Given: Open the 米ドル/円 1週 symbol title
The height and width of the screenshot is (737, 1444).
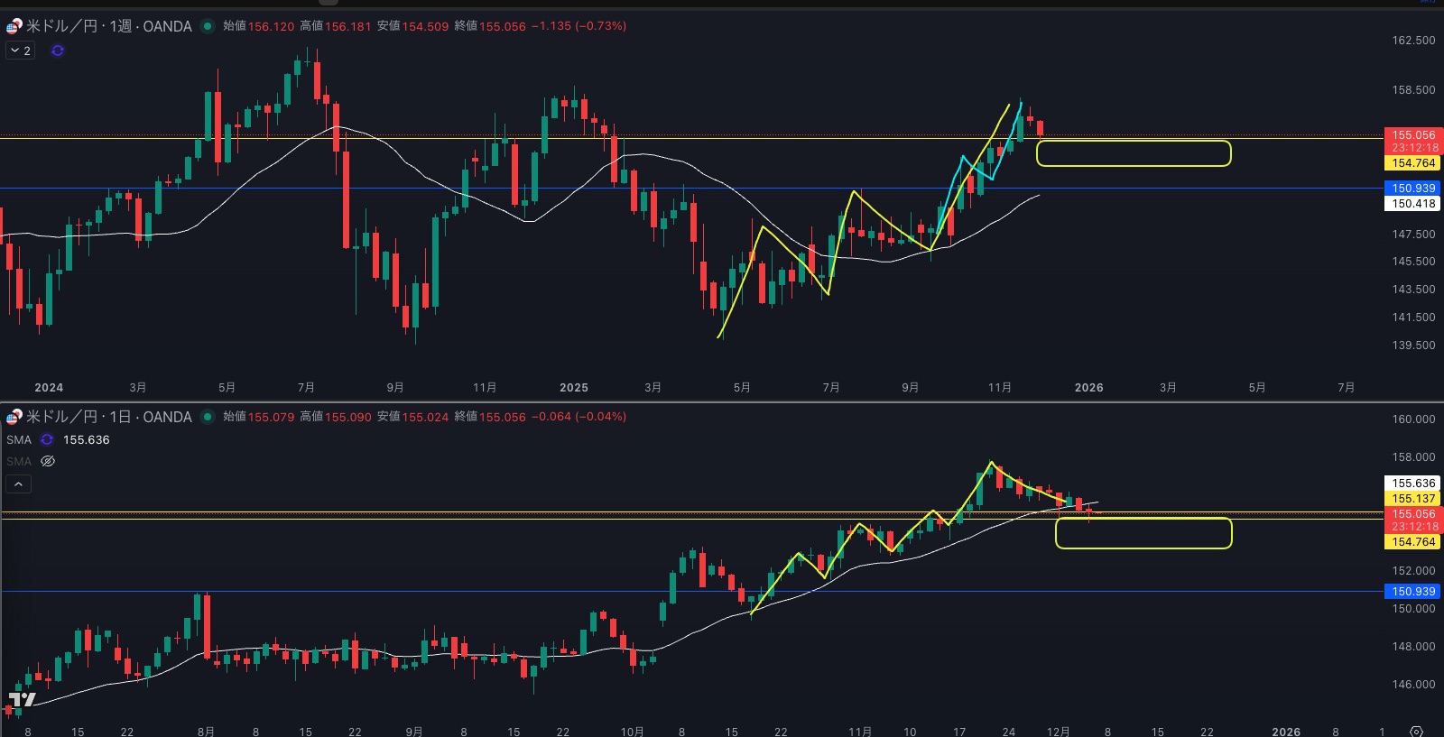Looking at the screenshot, I should [108, 26].
